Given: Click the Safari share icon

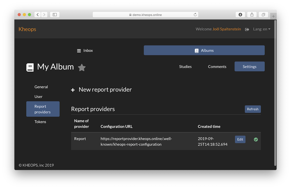Looking at the screenshot, I should tap(252, 14).
